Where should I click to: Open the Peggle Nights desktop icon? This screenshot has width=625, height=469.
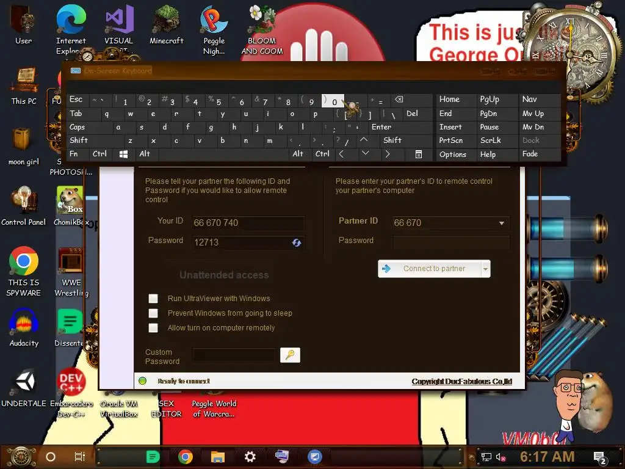point(214,30)
